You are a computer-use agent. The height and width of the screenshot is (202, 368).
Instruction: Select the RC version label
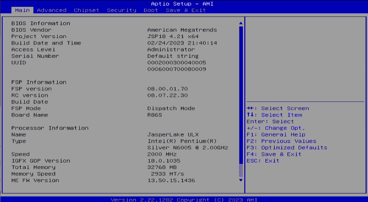[x=30, y=95]
